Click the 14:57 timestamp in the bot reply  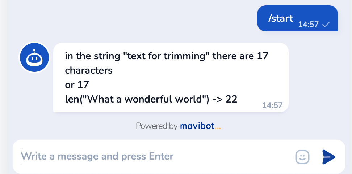[272, 105]
